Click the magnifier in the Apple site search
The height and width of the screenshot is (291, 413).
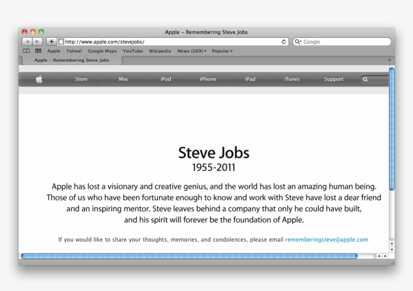click(365, 79)
